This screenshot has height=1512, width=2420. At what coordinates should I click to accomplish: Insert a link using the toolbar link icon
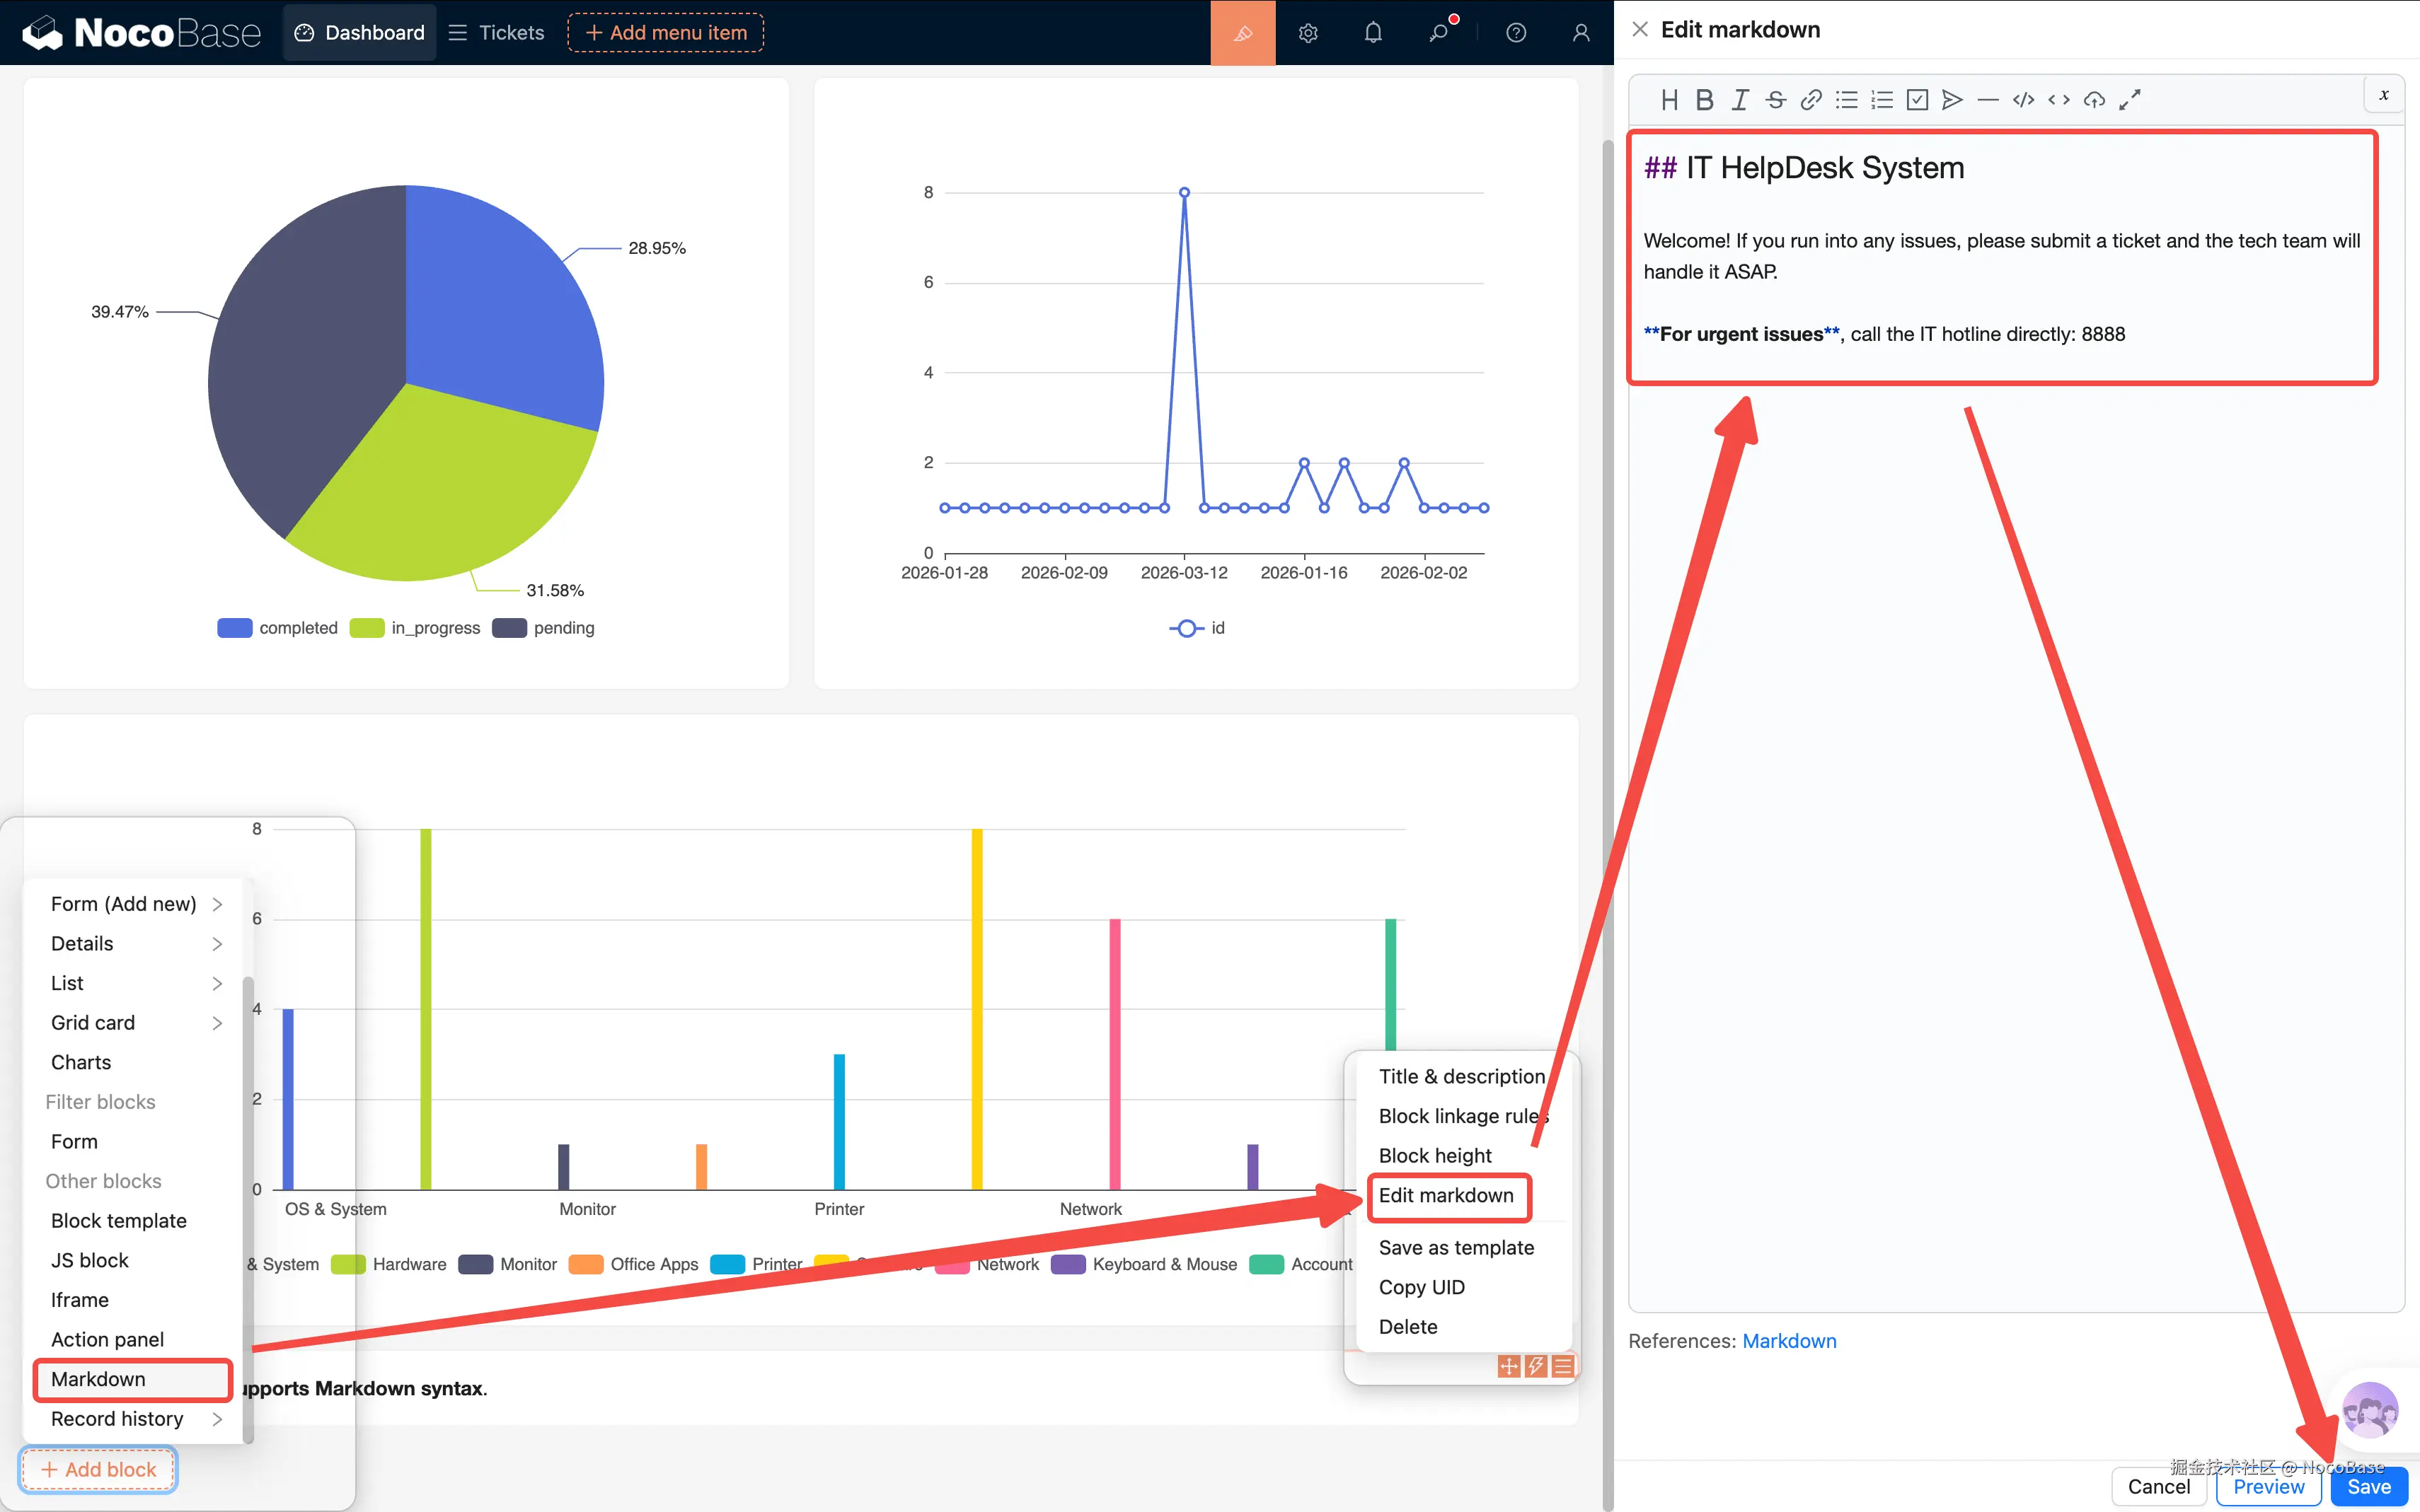pyautogui.click(x=1811, y=100)
